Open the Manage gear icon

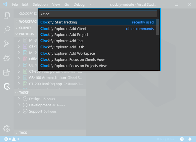tap(7, 129)
